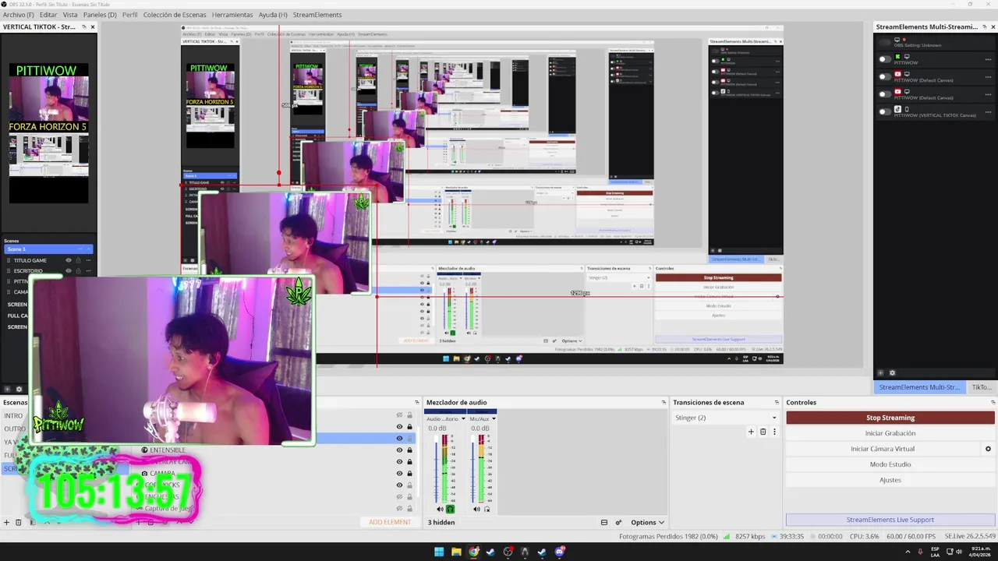Unlock the CAMARA source lock icon
Screen dimensions: 998x561
(409, 473)
